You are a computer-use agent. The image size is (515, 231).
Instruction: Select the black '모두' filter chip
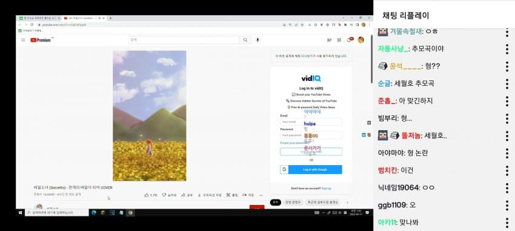pyautogui.click(x=275, y=203)
